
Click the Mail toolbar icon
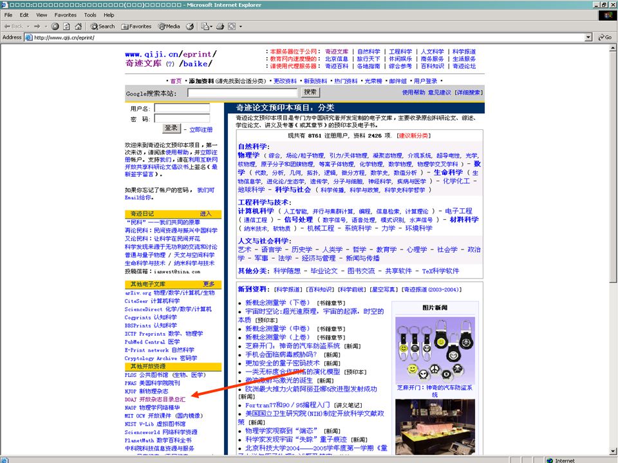[x=205, y=26]
